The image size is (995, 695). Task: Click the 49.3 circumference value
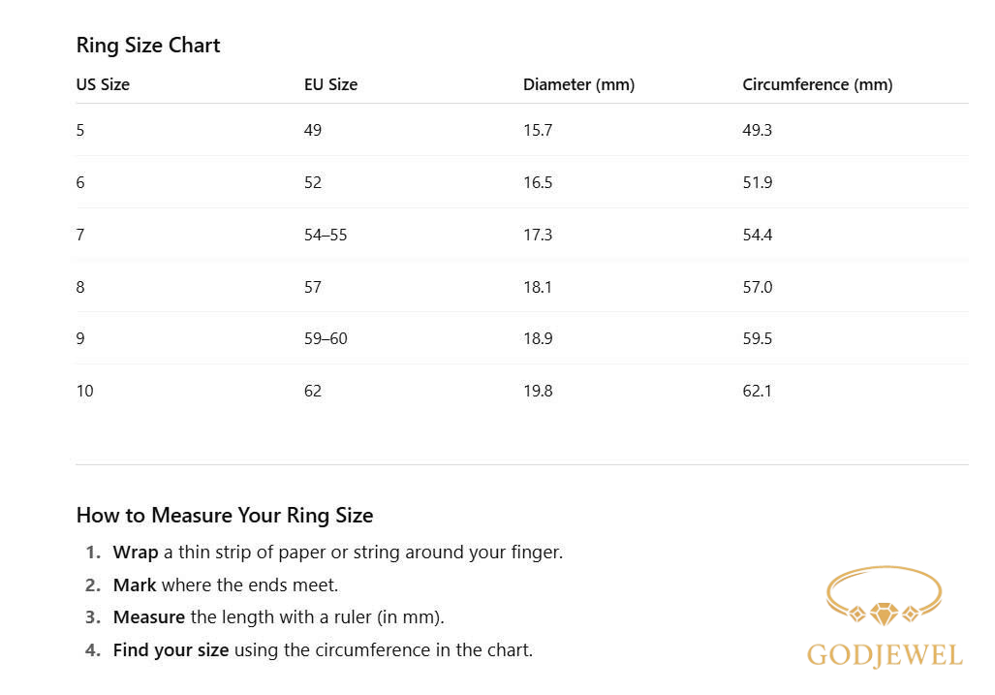757,130
